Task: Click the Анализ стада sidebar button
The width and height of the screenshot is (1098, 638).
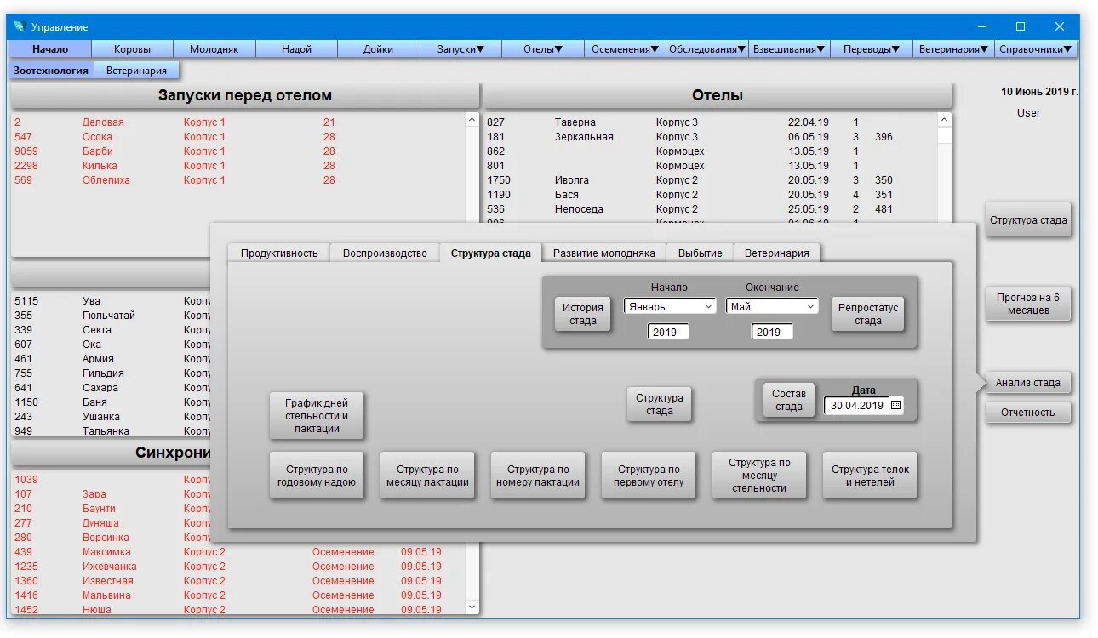Action: click(x=1028, y=383)
